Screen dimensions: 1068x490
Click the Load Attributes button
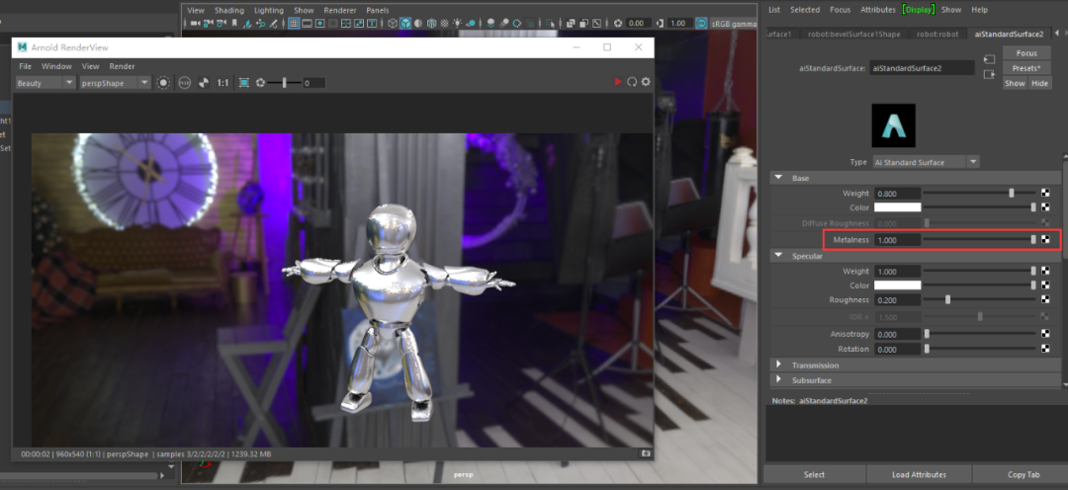point(919,474)
